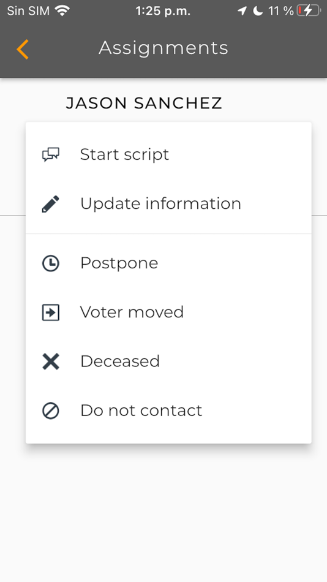Select Do not contact entry

point(168,410)
